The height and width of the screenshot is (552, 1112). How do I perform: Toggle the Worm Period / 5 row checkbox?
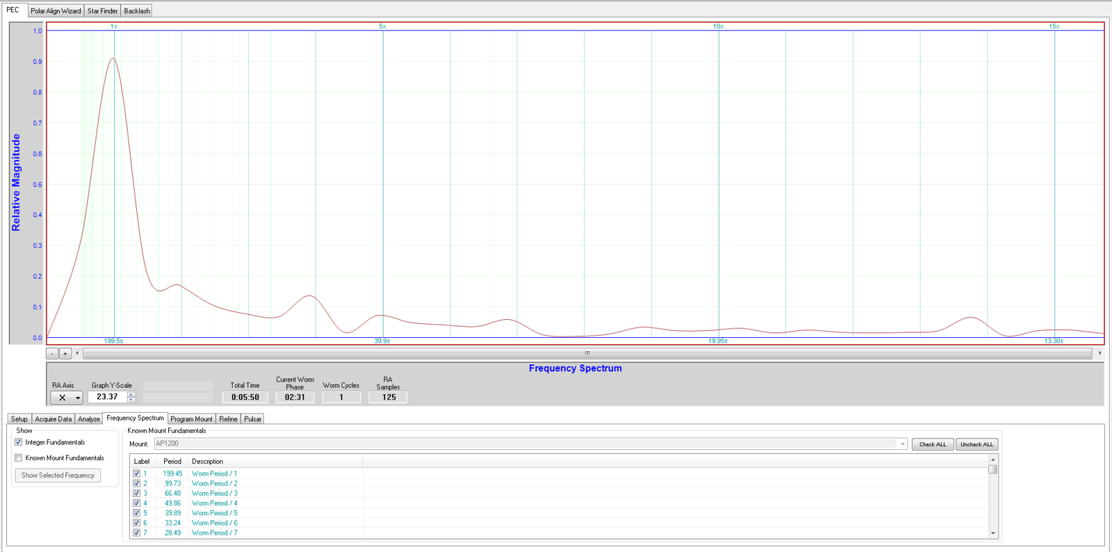click(136, 513)
